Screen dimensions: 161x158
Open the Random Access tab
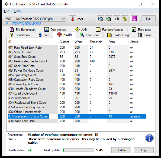click(x=110, y=30)
